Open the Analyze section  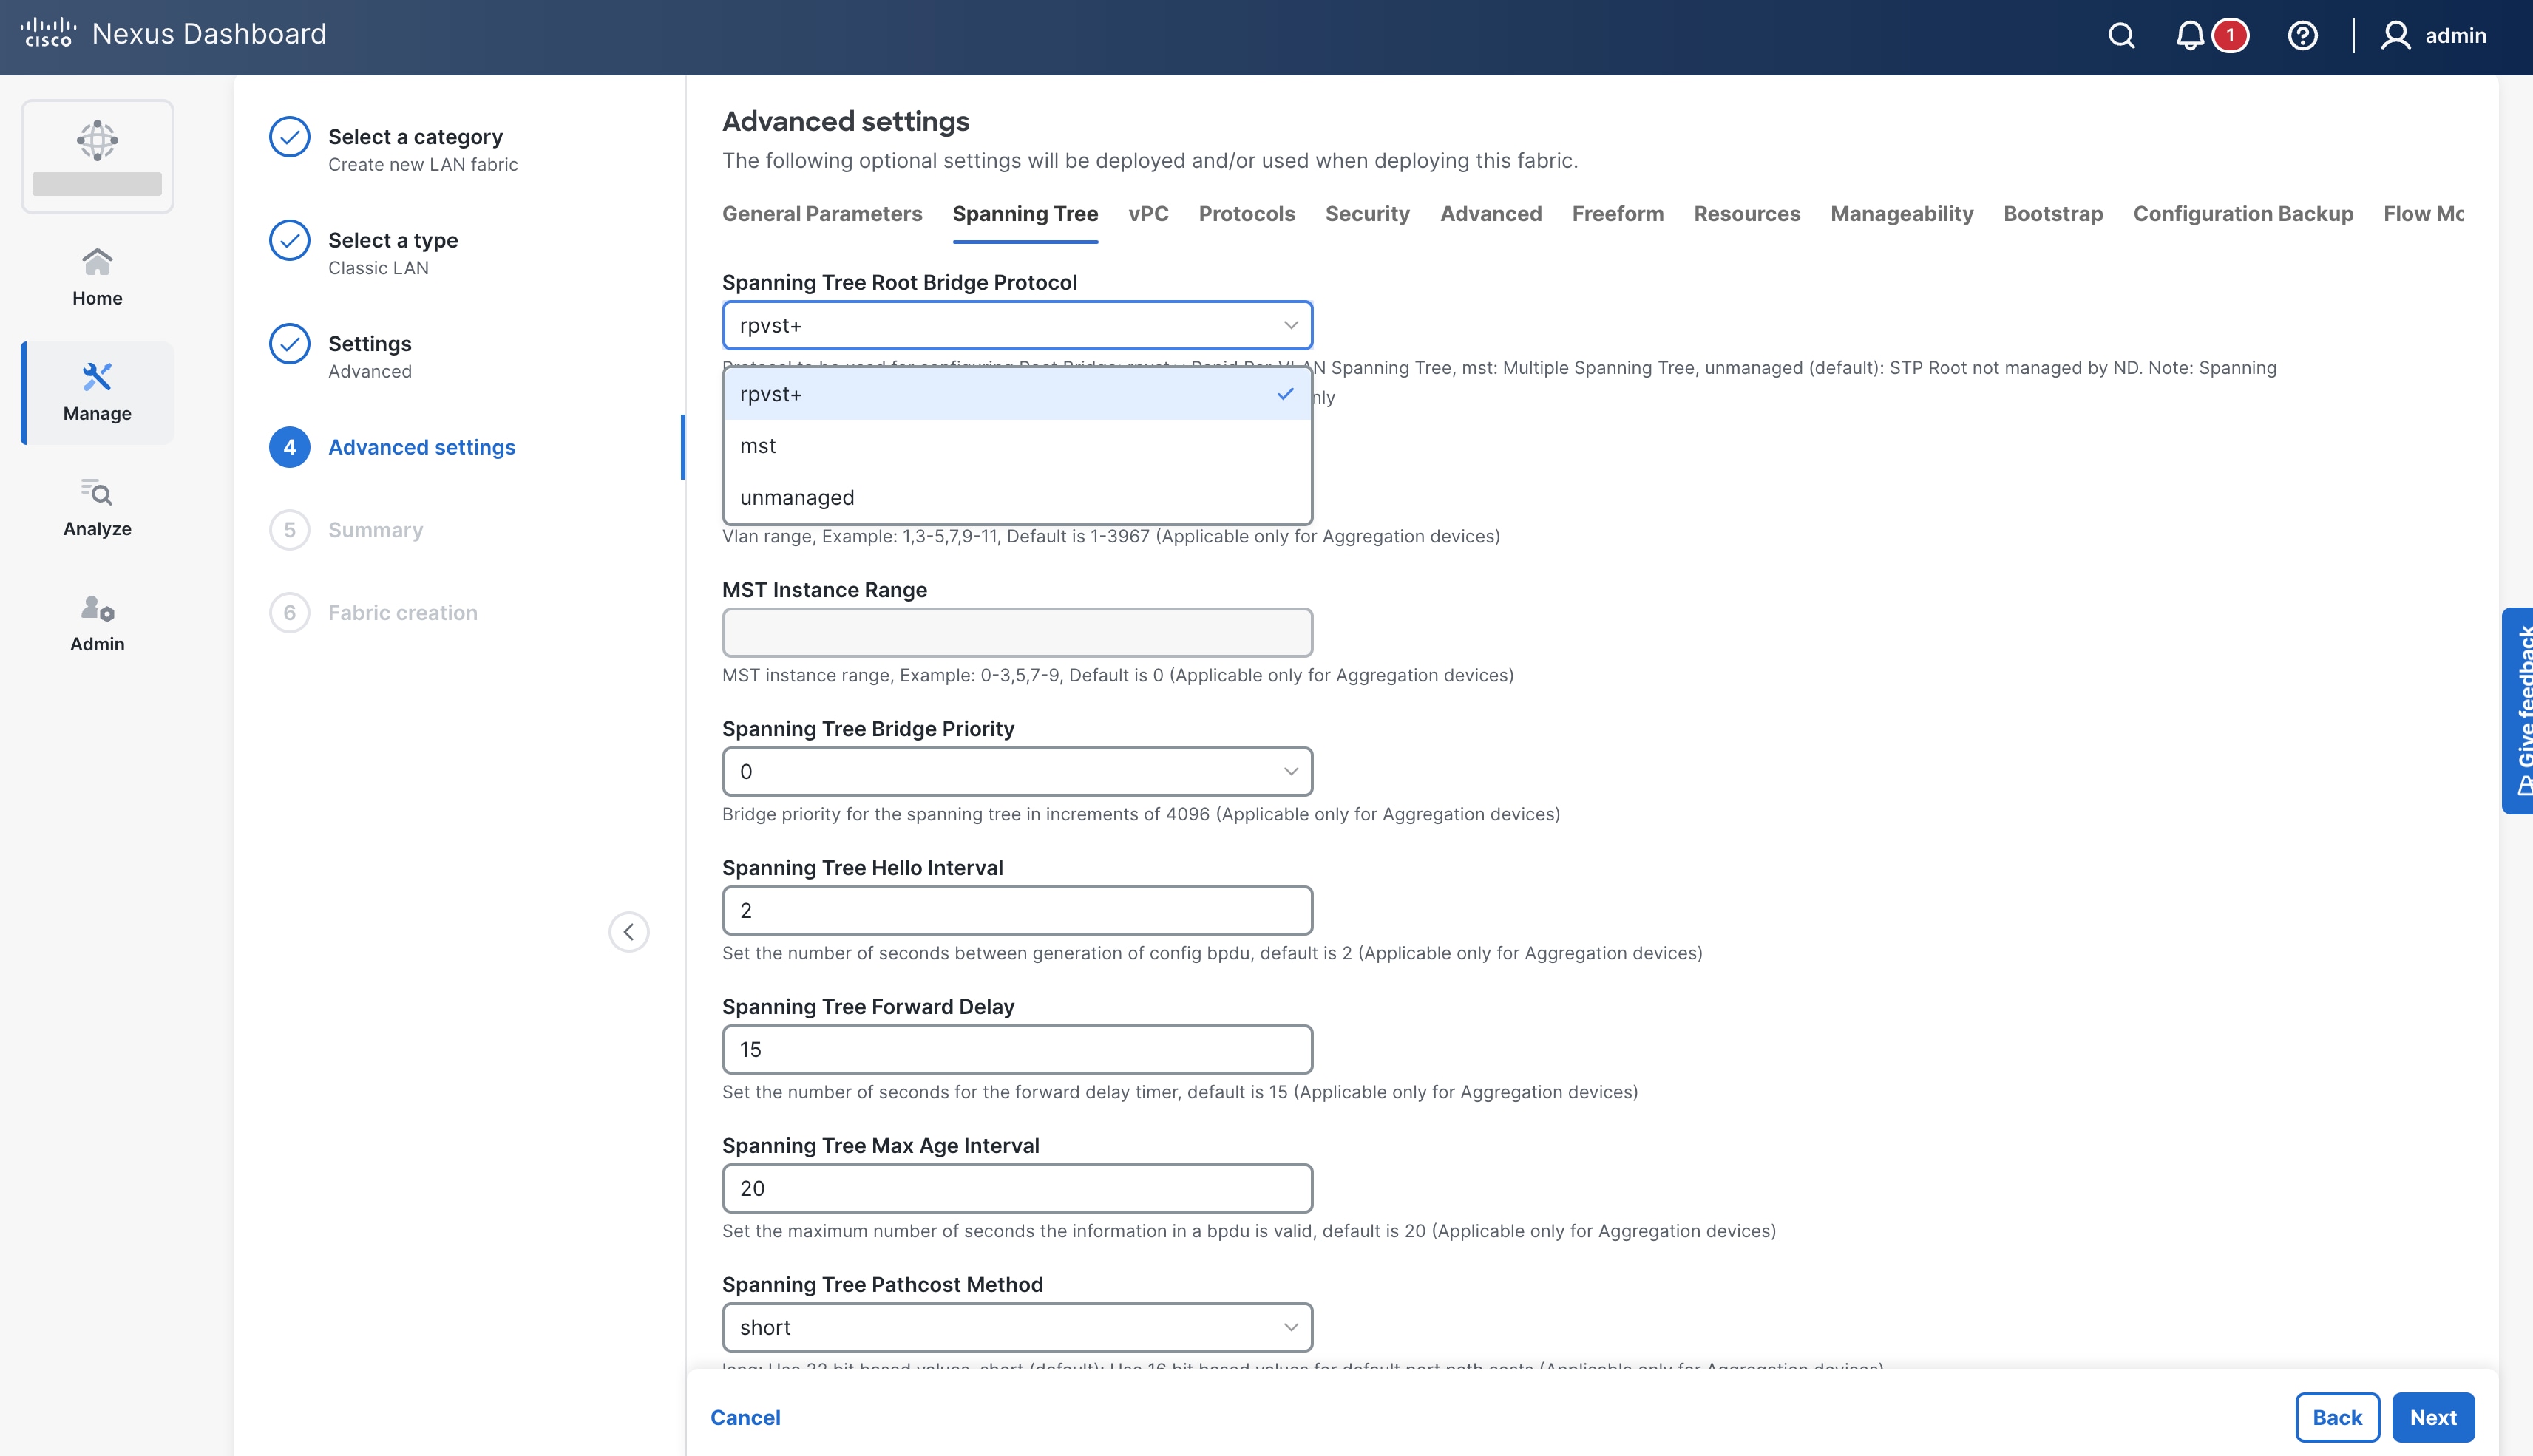pyautogui.click(x=96, y=507)
